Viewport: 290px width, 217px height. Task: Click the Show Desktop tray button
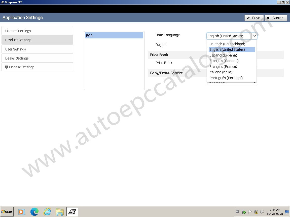tap(287, 212)
